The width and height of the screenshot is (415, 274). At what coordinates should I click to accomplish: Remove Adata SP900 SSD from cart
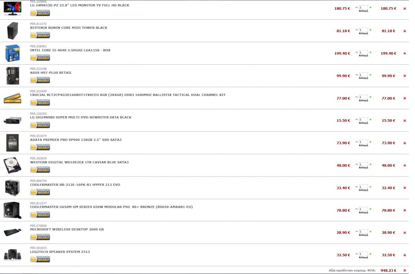(x=405, y=143)
